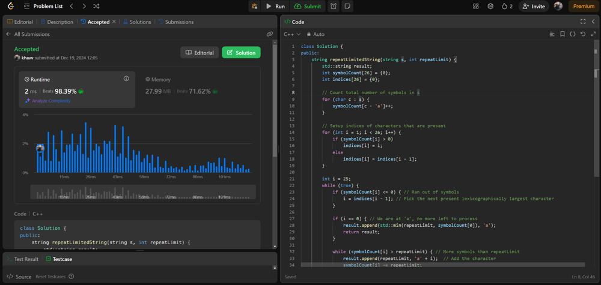Open the settings gear icon
This screenshot has width=601, height=285.
point(490,7)
